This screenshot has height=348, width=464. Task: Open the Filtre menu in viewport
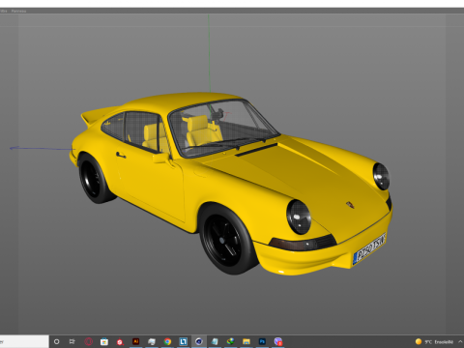point(3,11)
